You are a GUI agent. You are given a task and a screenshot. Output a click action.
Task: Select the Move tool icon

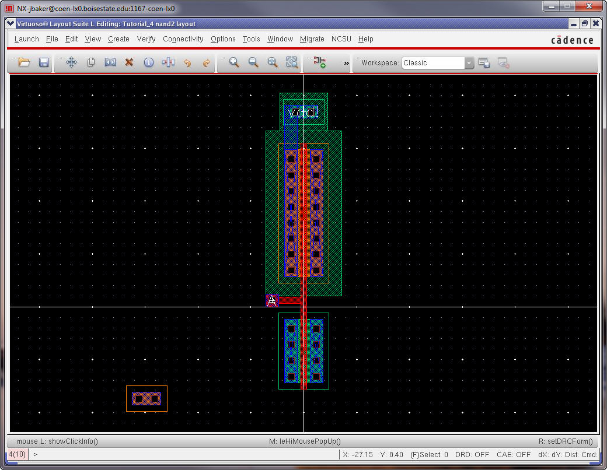72,62
